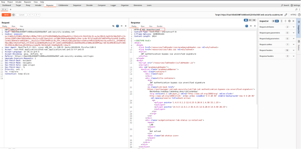
Task: Open the Help menu
Action: tap(42, 2)
